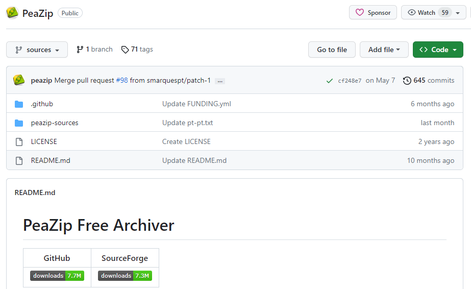Open the peazip-sources folder
Viewport: 471px width, 289px height.
click(55, 123)
